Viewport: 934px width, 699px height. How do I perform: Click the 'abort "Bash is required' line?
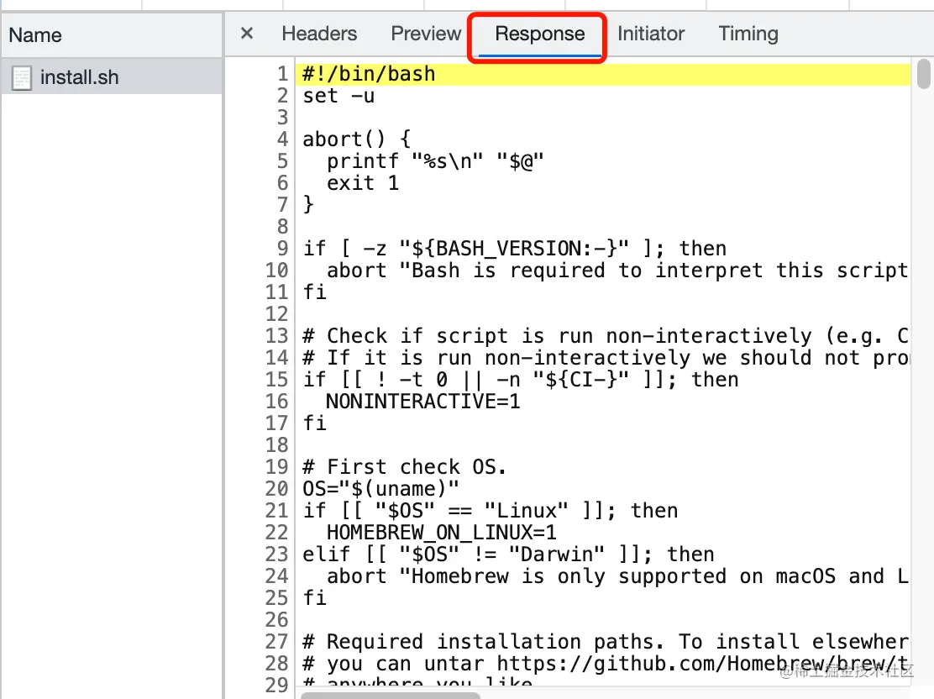[617, 271]
